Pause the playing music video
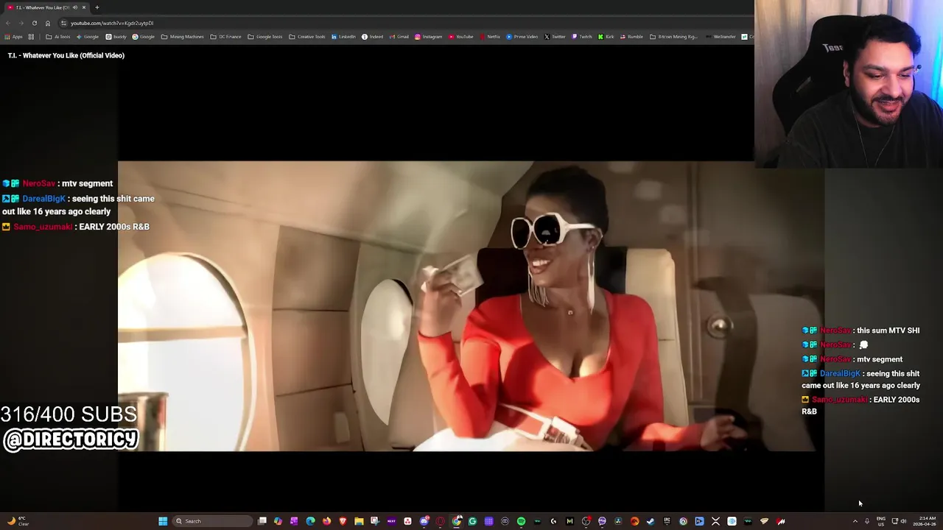Viewport: 943px width, 530px height. pos(471,305)
